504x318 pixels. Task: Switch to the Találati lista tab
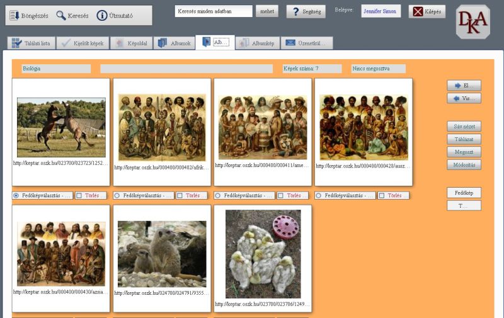pos(31,43)
